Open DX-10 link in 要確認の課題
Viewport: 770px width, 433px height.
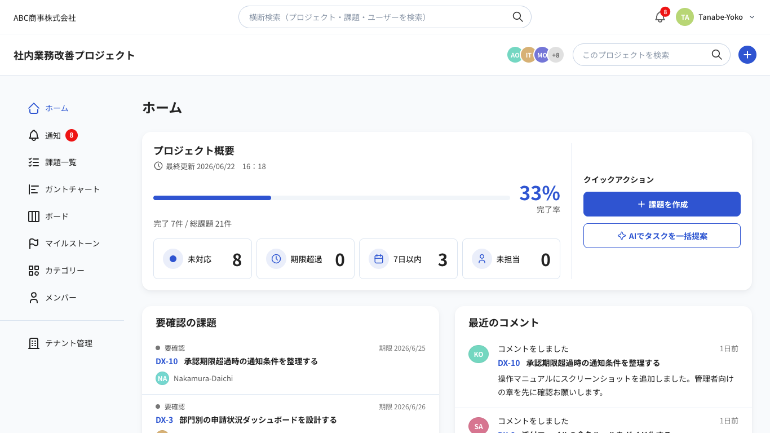167,361
